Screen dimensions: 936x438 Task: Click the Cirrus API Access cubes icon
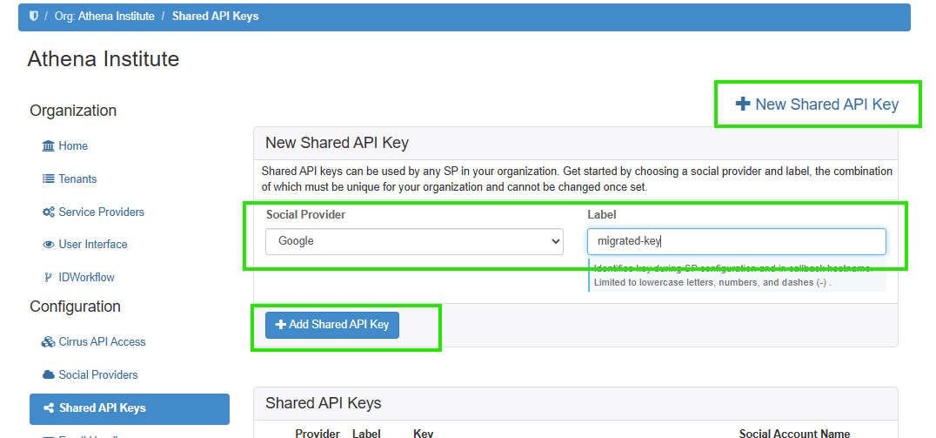click(49, 342)
